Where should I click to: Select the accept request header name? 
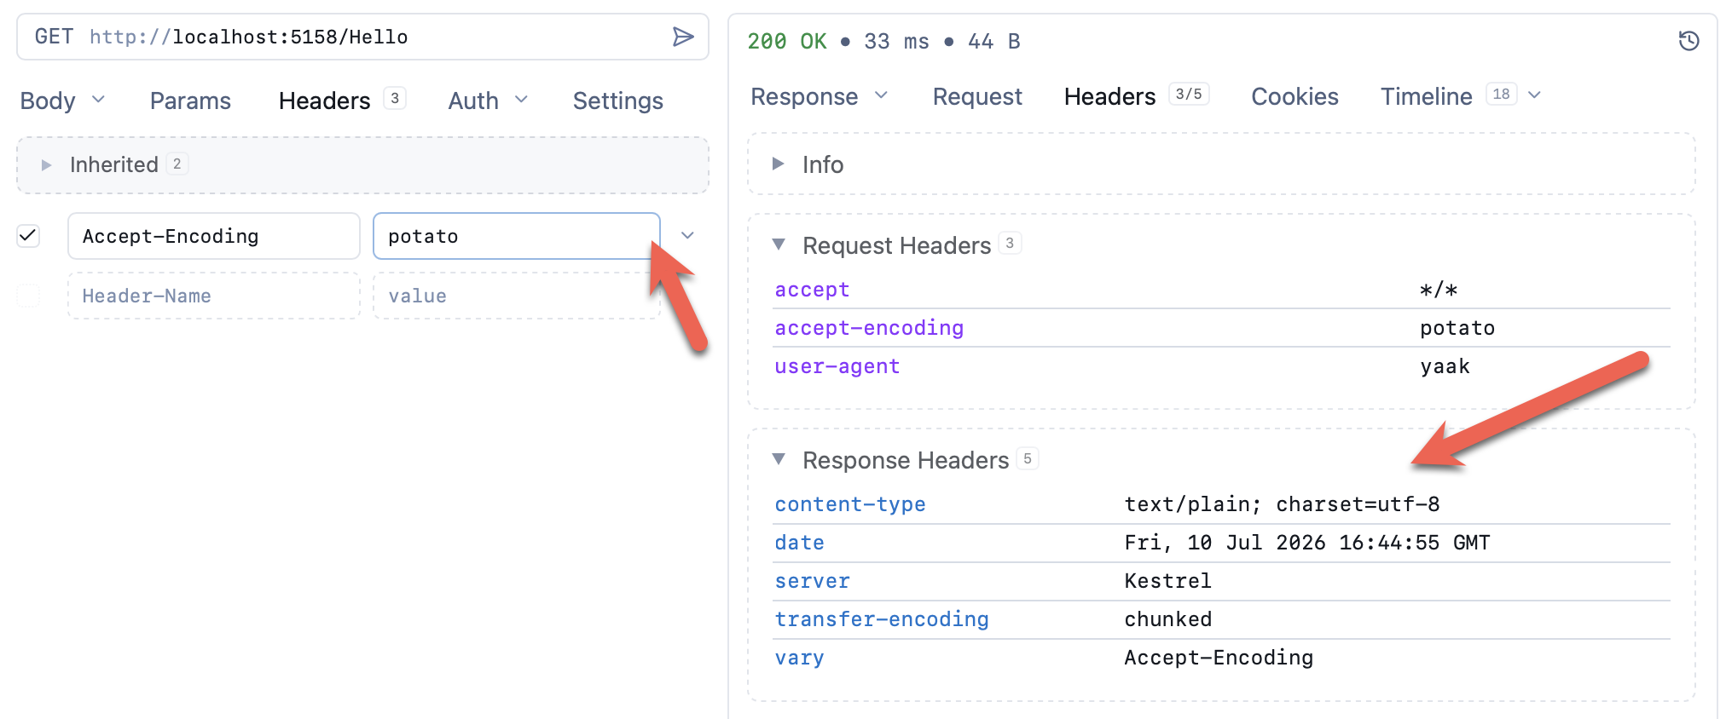pyautogui.click(x=812, y=290)
